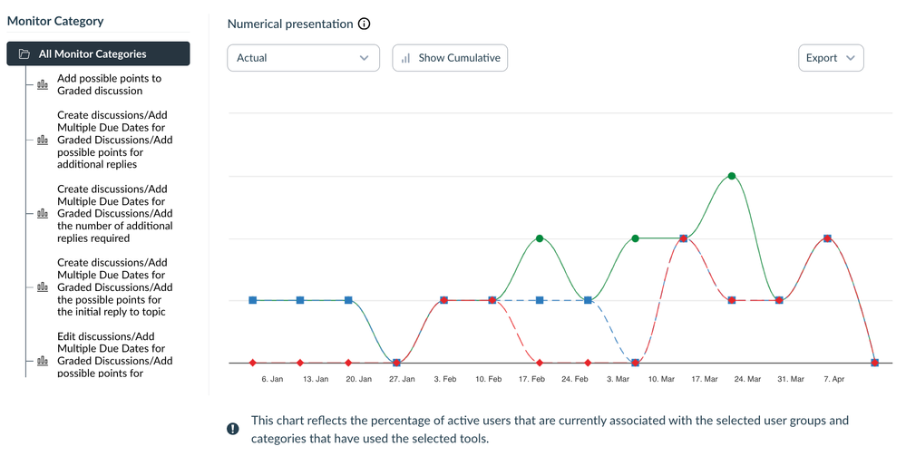Select Add possible points to Graded discussion
This screenshot has height=456, width=906.
click(x=109, y=84)
